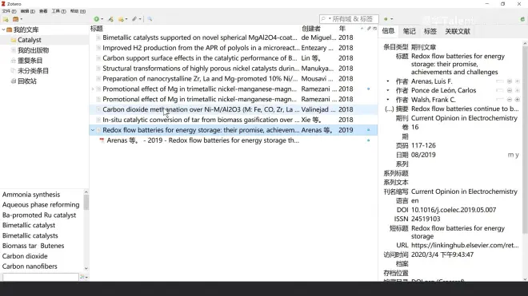Open the 帮助 menu
Image resolution: width=528 pixels, height=296 pixels.
coord(78,11)
